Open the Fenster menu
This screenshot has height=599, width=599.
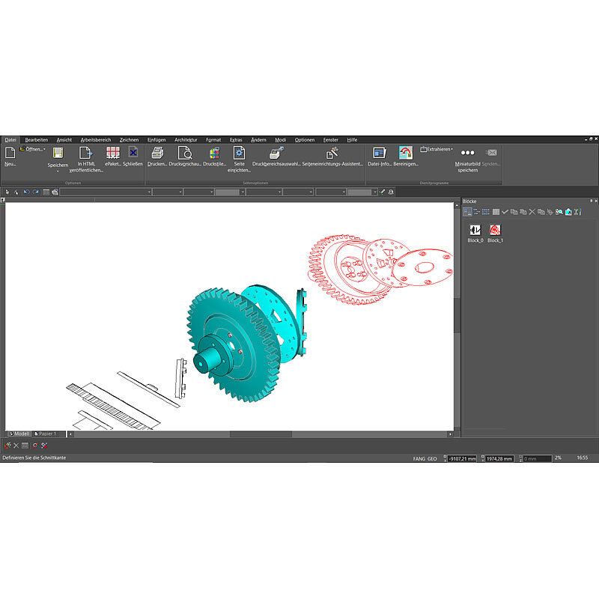click(330, 140)
